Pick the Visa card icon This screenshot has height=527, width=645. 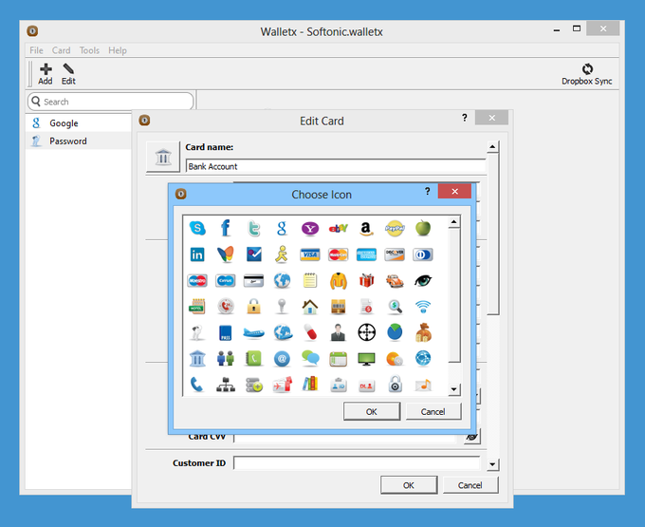(310, 254)
